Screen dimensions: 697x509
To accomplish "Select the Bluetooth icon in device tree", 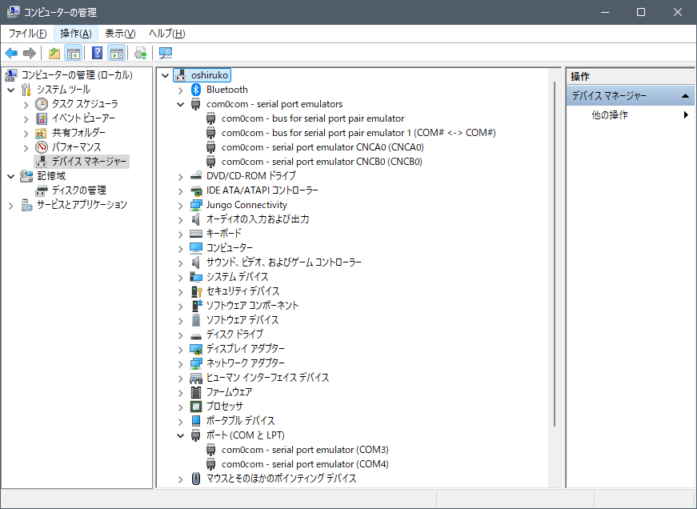I will [196, 90].
